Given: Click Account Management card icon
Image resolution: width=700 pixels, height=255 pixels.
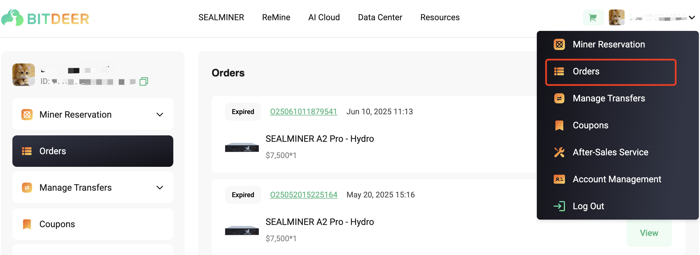Looking at the screenshot, I should tap(559, 179).
